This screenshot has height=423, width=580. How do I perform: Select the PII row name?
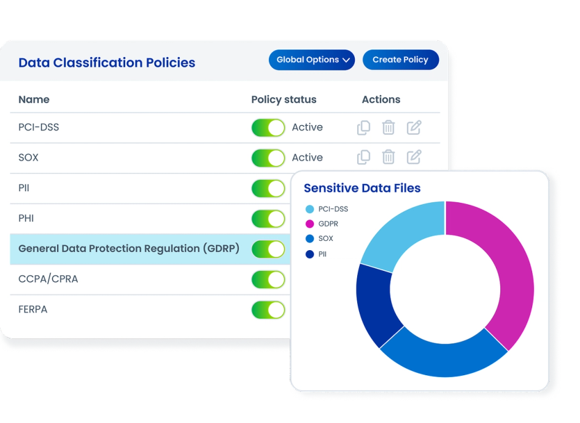(24, 188)
